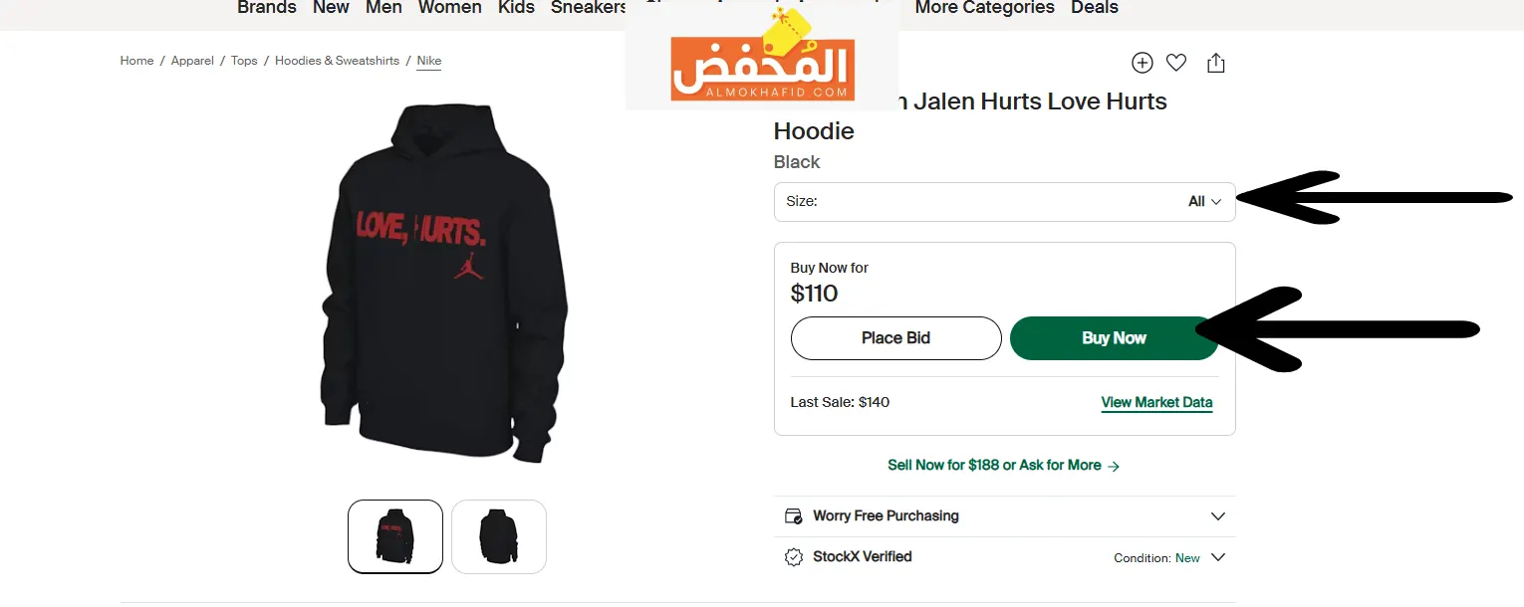
Task: Click the Worry Free Purchasing shield icon
Action: tap(794, 515)
